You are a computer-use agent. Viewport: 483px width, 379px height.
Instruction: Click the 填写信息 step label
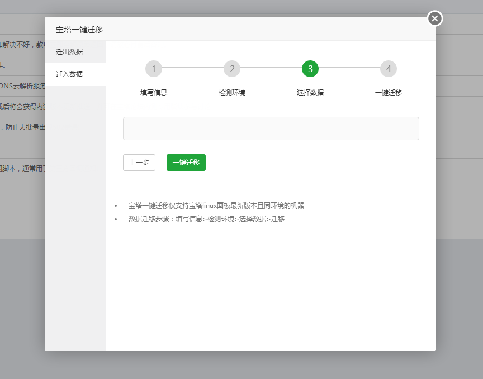[x=154, y=92]
